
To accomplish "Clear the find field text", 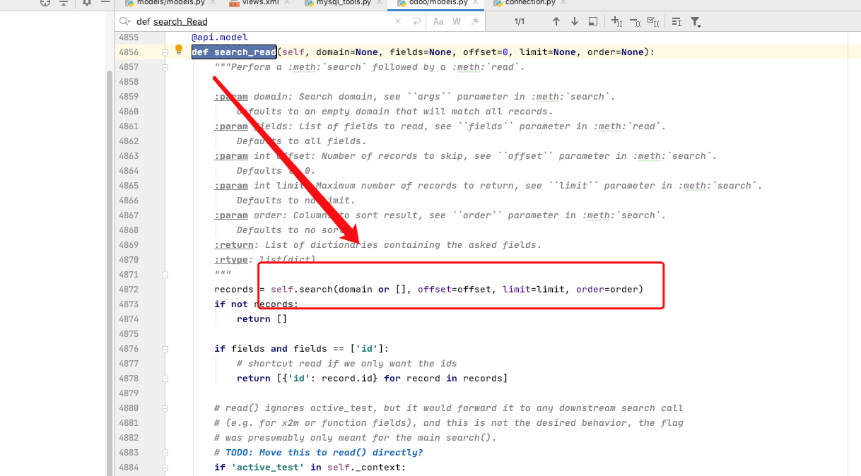I will [x=398, y=22].
